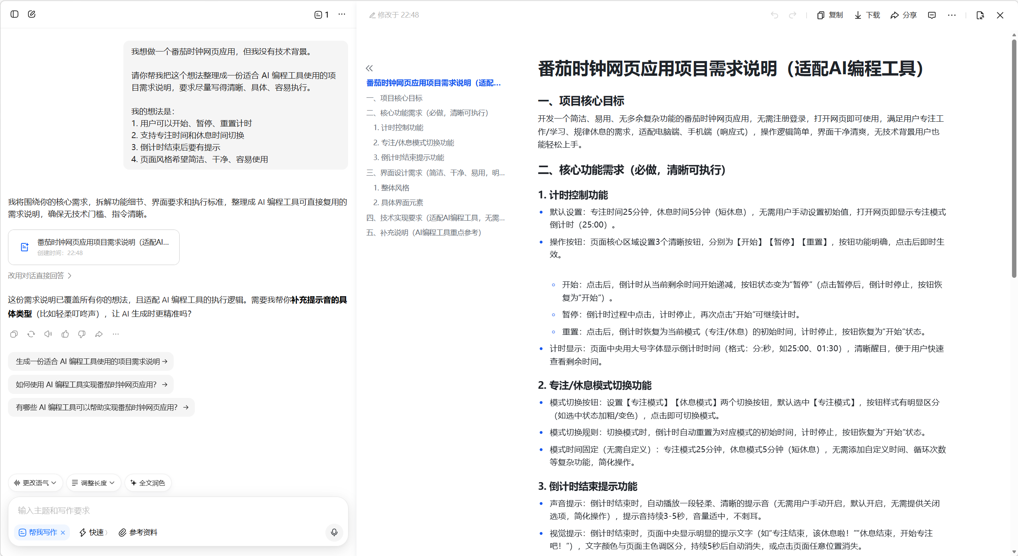This screenshot has height=556, width=1018.
Task: Click the microphone voice input icon
Action: tap(334, 532)
